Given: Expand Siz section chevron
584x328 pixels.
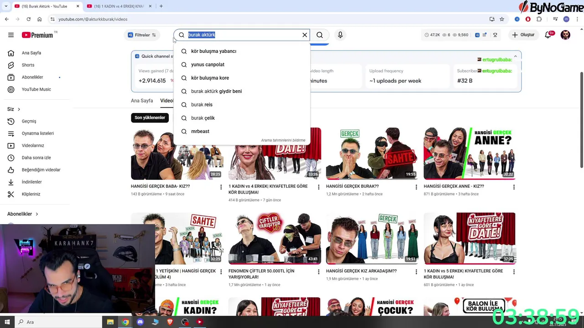Looking at the screenshot, I should click(x=19, y=109).
